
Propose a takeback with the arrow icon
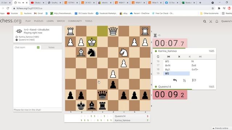(x=175, y=80)
